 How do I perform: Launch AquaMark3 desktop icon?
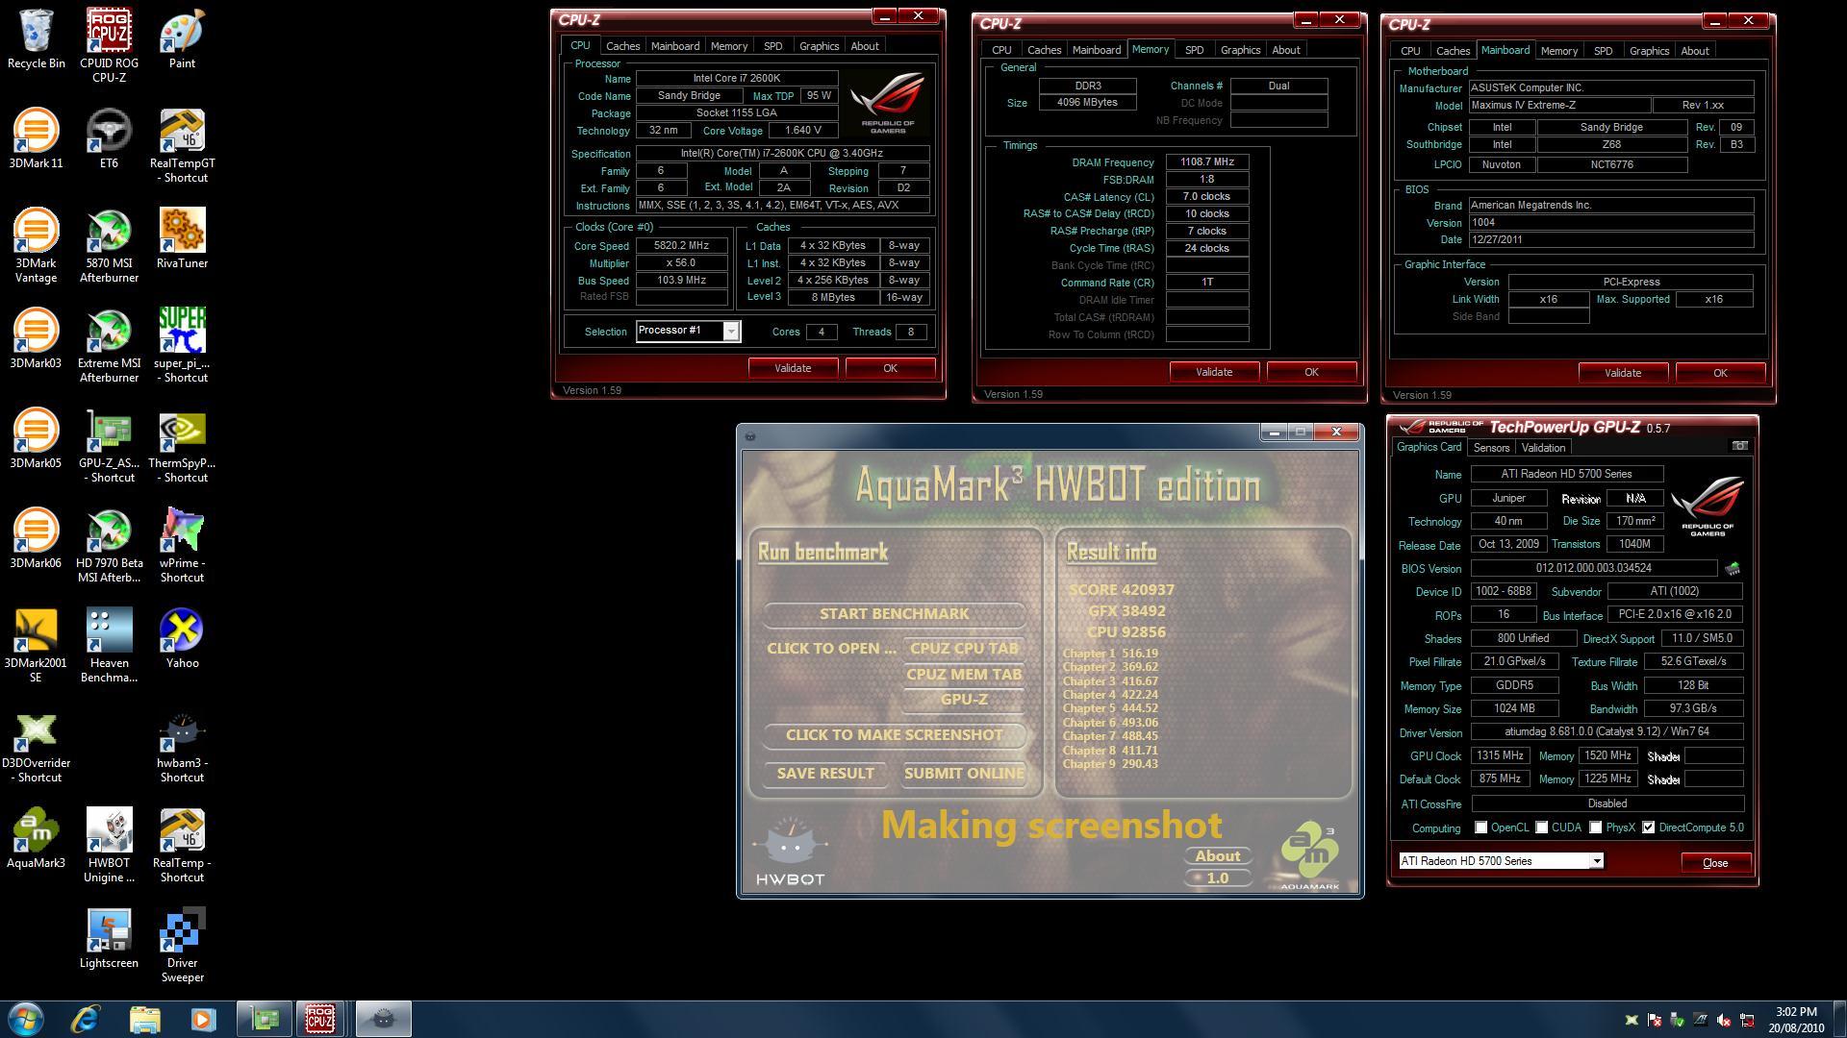[36, 838]
